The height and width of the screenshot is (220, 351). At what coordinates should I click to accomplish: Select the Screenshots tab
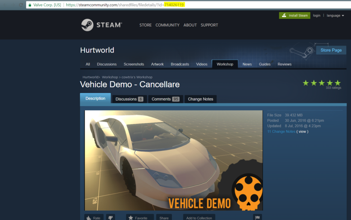134,64
